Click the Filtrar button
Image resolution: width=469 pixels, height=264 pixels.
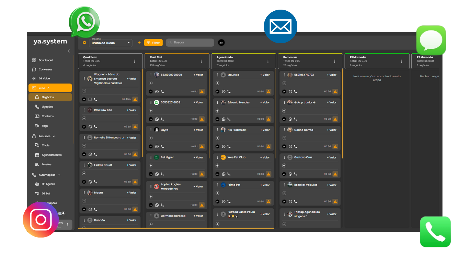pyautogui.click(x=153, y=43)
